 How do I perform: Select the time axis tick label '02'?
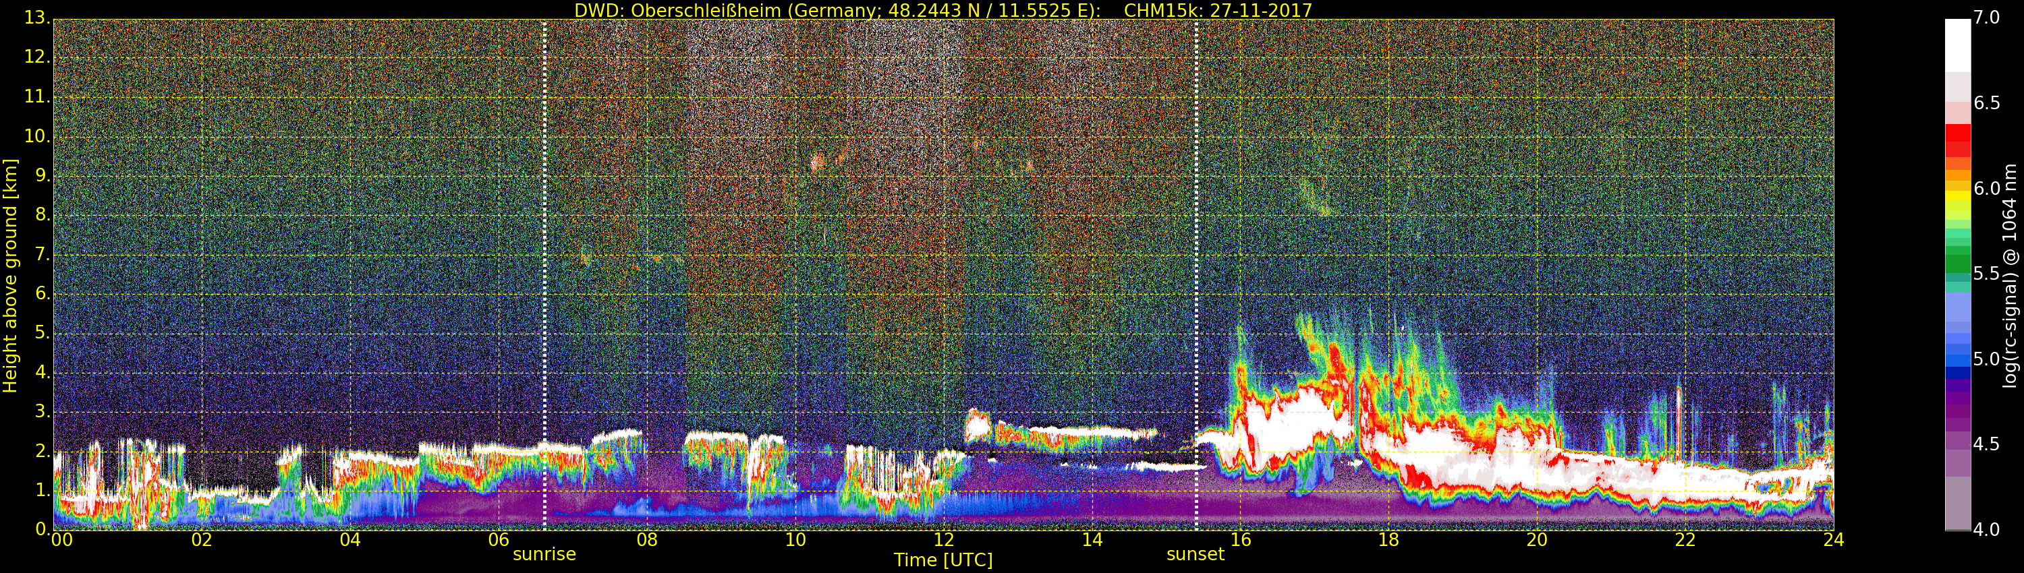click(x=202, y=540)
